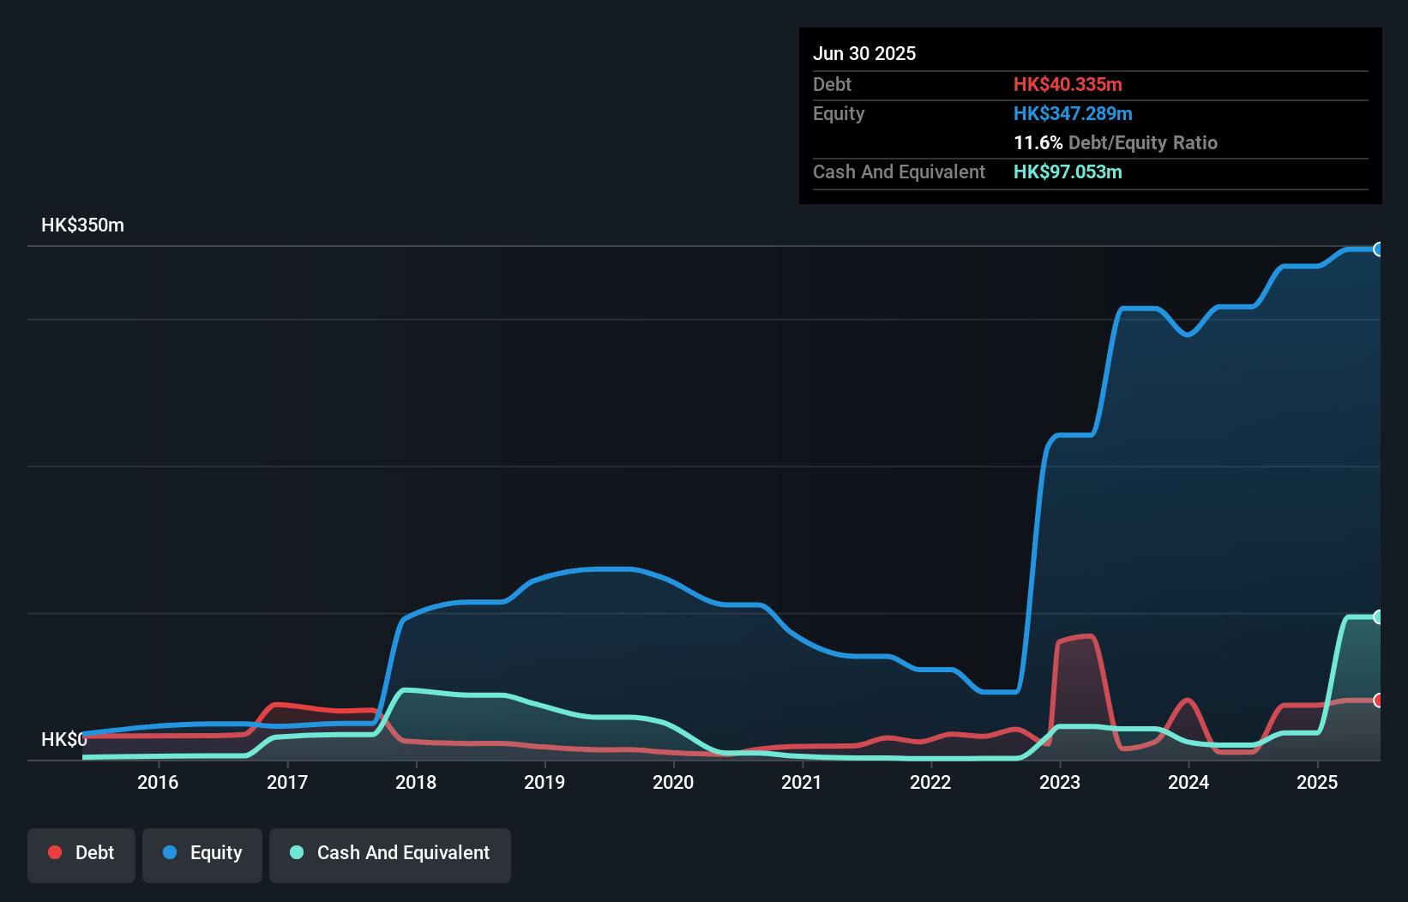The image size is (1408, 902).
Task: Select the Cash endpoint marker on the chart
Action: point(1379,616)
